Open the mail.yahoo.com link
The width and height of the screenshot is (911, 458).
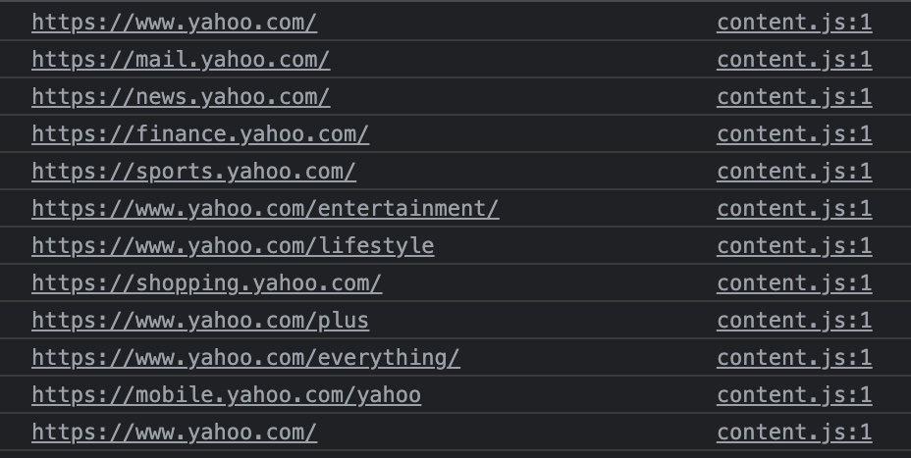[x=181, y=60]
